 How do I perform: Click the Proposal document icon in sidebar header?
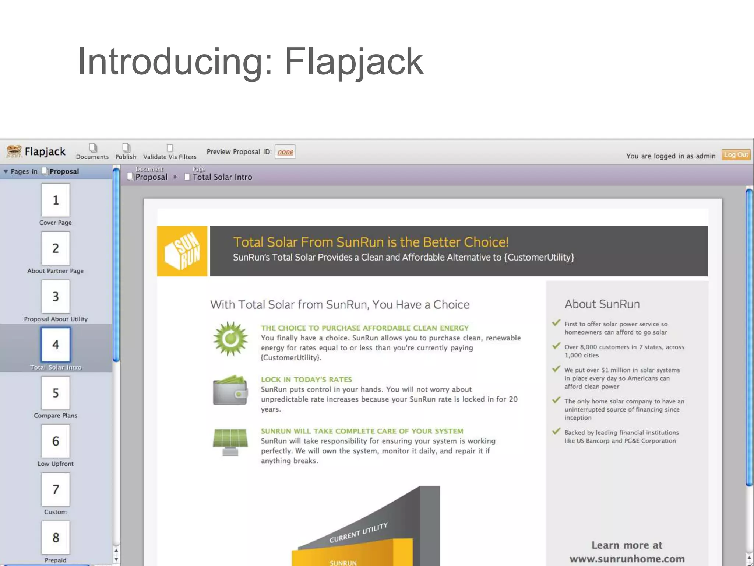(45, 171)
